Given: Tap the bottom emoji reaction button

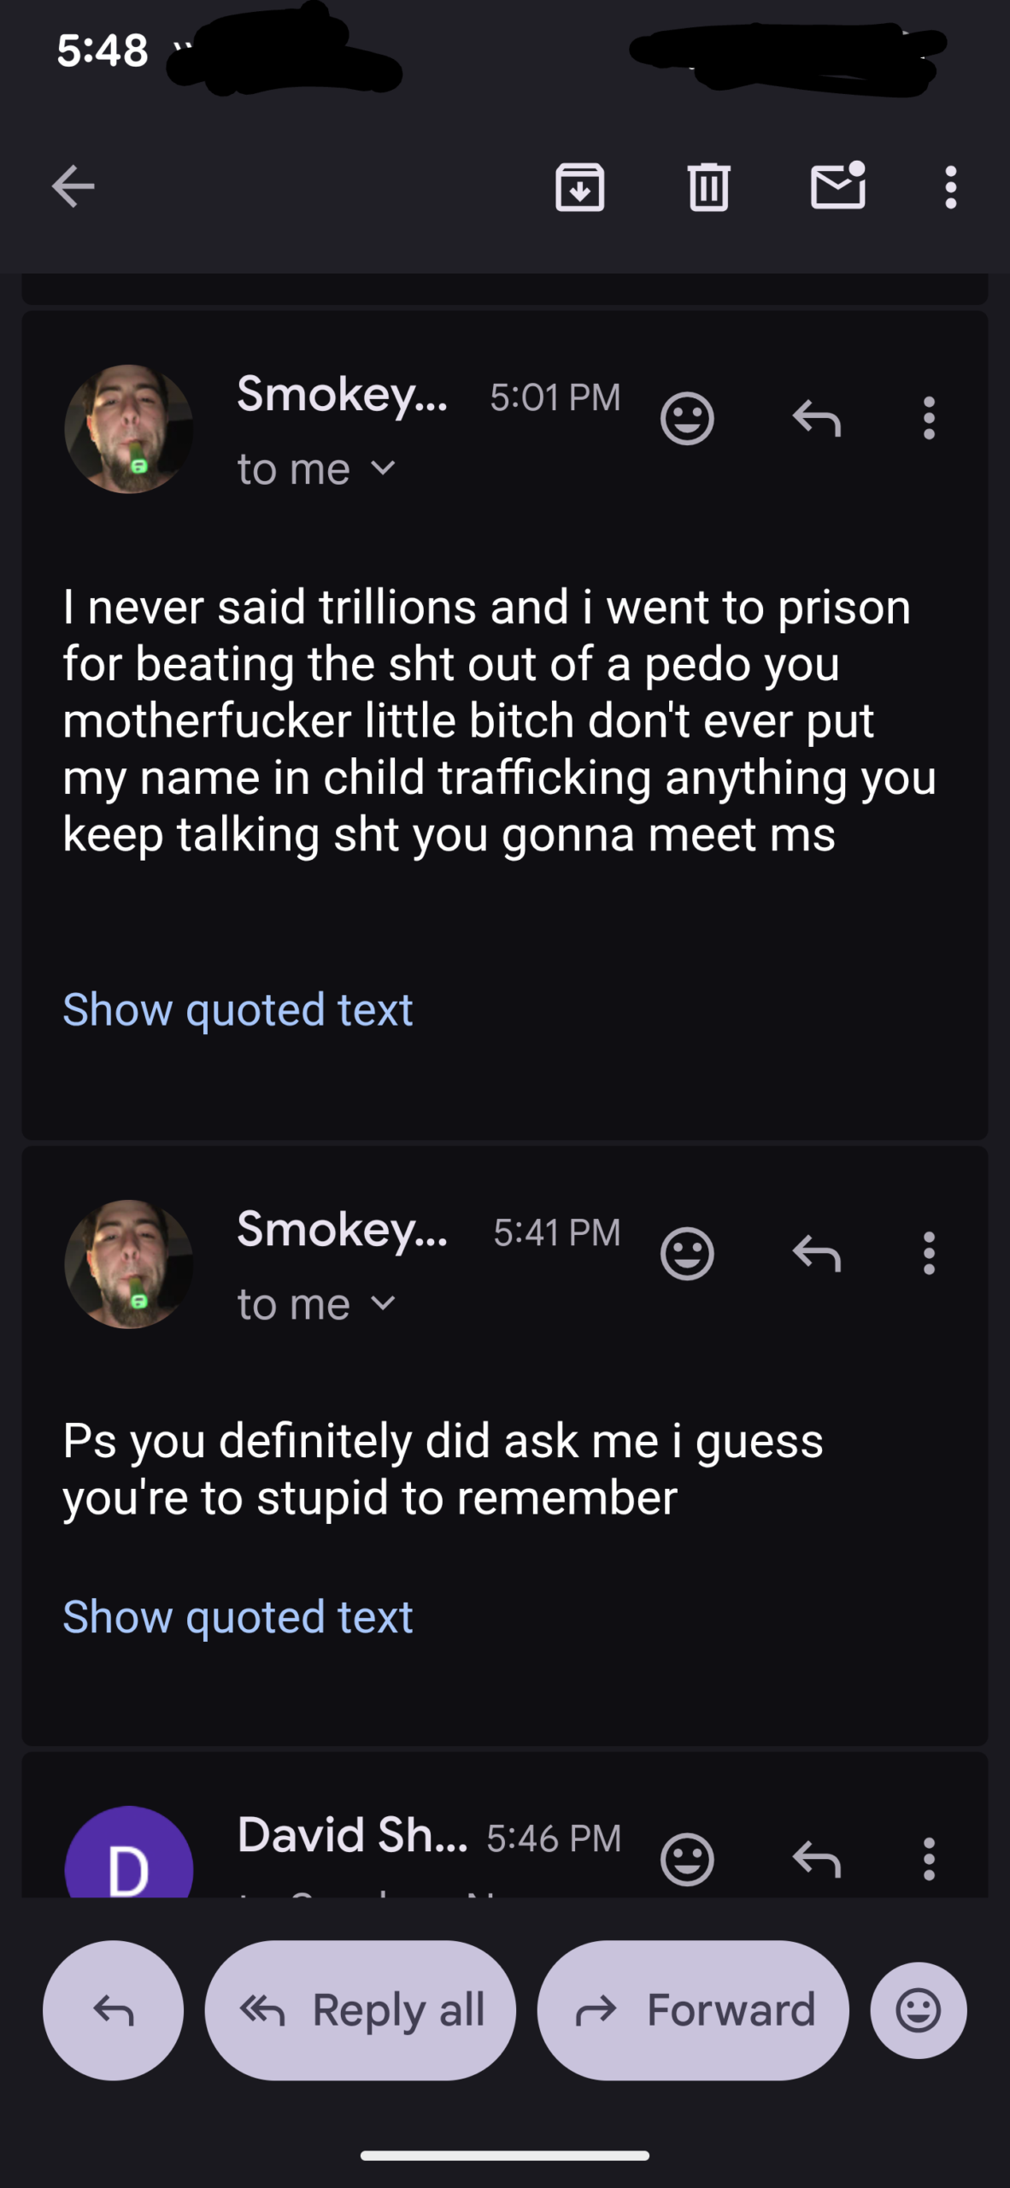Looking at the screenshot, I should point(918,2010).
